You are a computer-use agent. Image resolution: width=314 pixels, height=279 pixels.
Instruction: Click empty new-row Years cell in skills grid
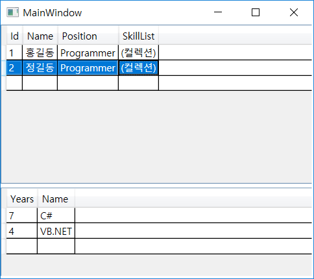click(21, 246)
